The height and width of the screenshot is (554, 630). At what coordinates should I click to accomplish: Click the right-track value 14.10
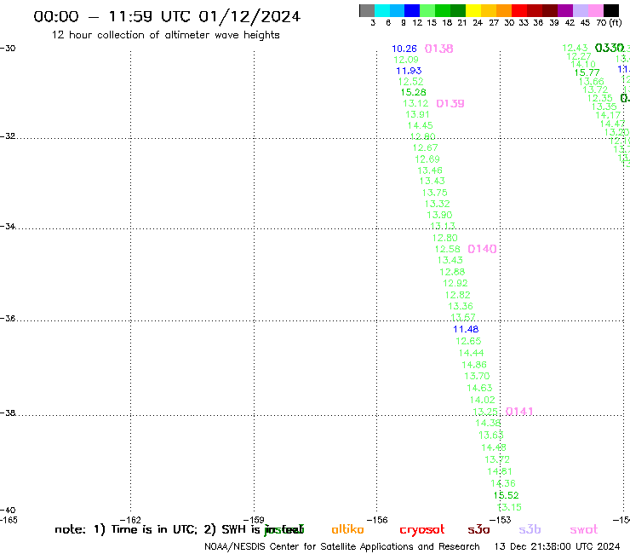[583, 65]
